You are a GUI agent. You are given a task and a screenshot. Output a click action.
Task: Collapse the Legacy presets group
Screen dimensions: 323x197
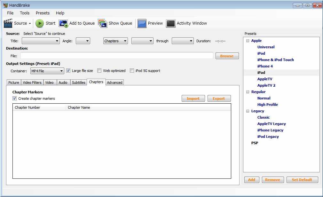[248, 111]
